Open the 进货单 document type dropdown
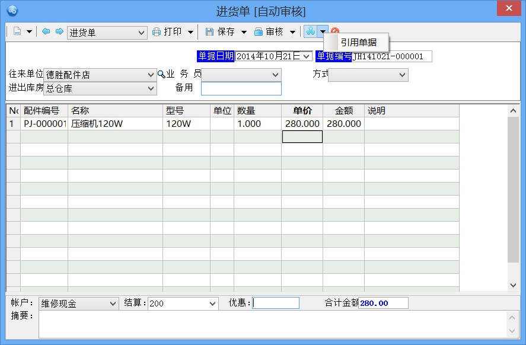This screenshot has height=345, width=526. coord(142,33)
